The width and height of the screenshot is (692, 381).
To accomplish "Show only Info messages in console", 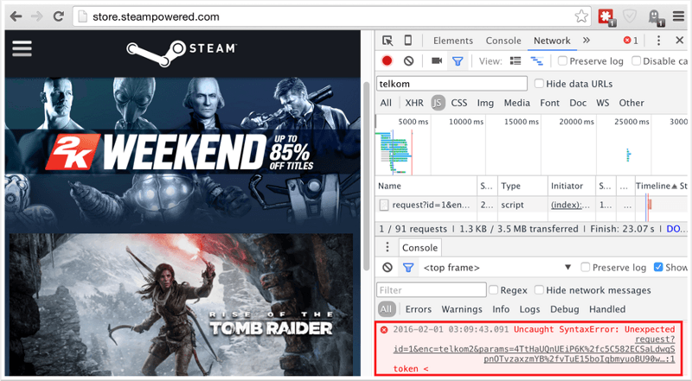I will click(x=501, y=309).
